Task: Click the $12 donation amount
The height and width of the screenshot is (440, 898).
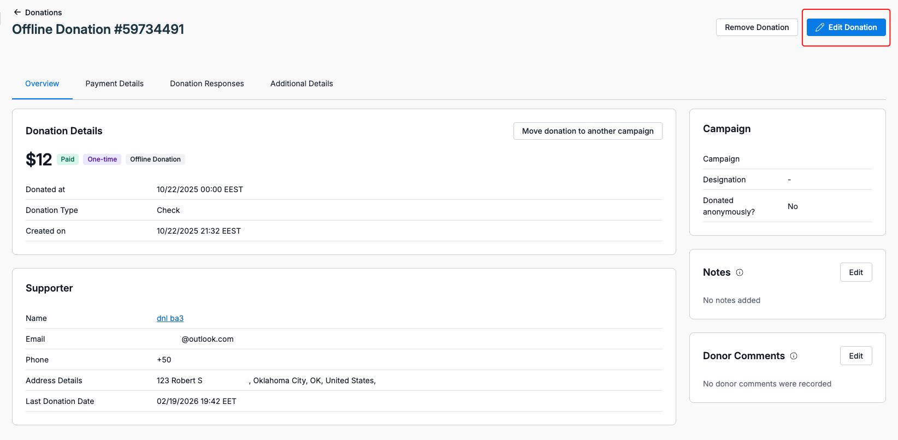Action: pyautogui.click(x=39, y=159)
